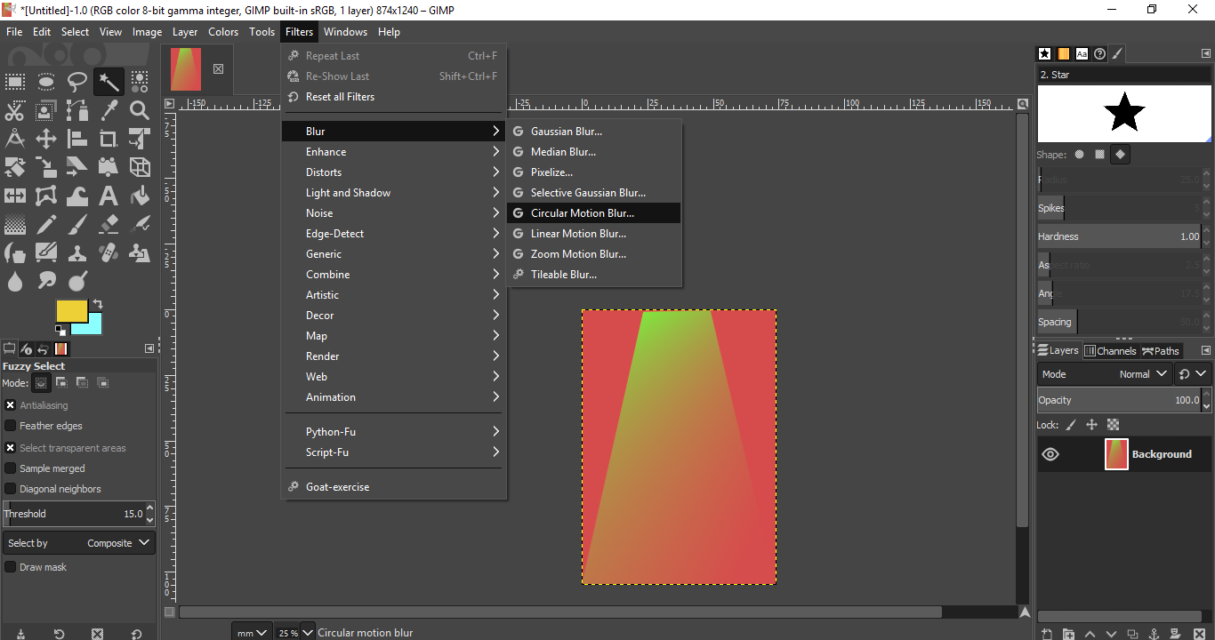Open the mm unit dropdown
Viewport: 1215px width, 640px height.
pos(252,633)
